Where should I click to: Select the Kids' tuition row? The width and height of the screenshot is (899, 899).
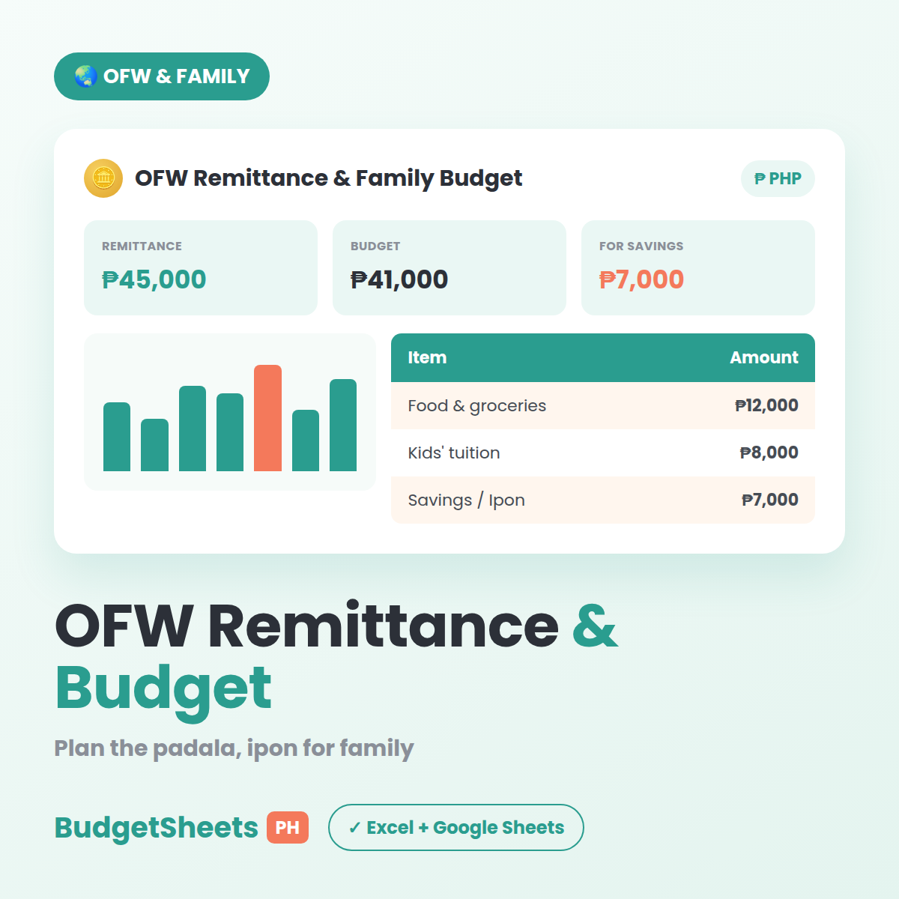point(603,452)
